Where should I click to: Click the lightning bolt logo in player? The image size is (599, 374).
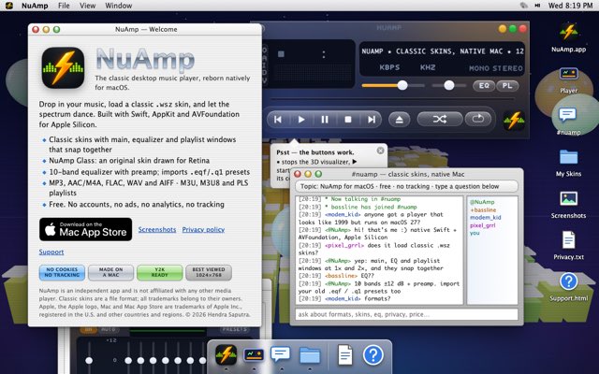pyautogui.click(x=514, y=120)
